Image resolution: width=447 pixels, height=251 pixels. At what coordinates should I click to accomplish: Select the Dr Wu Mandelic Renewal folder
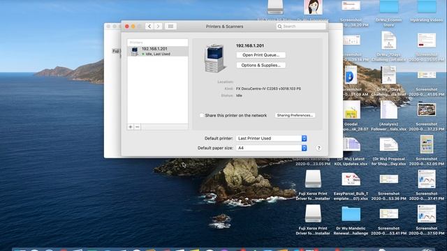(351, 214)
